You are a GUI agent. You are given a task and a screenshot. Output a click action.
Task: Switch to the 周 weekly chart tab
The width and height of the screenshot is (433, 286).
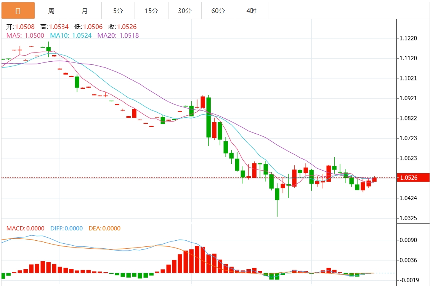[51, 11]
